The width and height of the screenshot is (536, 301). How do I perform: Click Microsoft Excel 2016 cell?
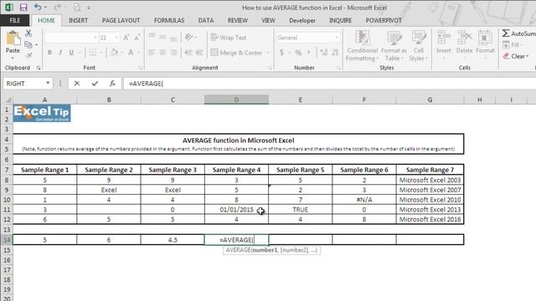pyautogui.click(x=430, y=219)
